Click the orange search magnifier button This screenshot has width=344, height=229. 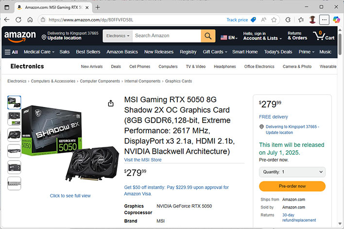208,36
